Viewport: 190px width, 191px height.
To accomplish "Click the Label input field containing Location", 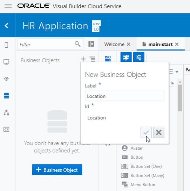I will (x=124, y=96).
